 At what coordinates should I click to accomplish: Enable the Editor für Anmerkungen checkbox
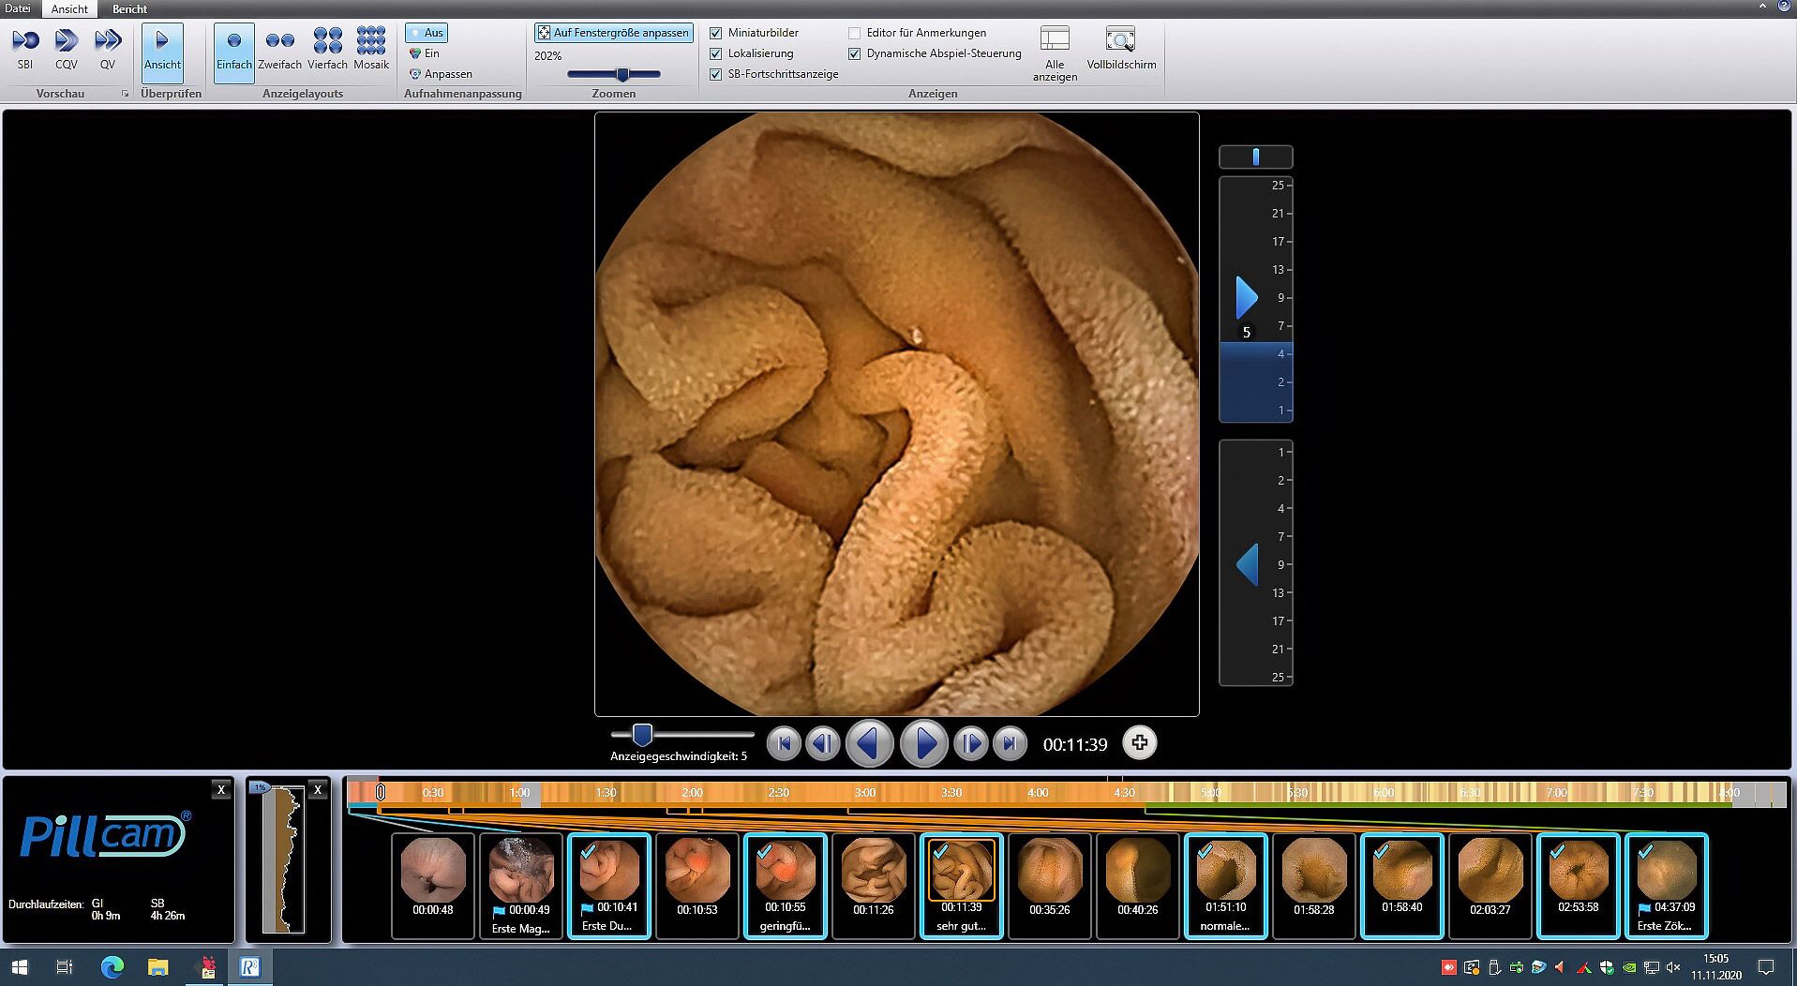tap(854, 33)
